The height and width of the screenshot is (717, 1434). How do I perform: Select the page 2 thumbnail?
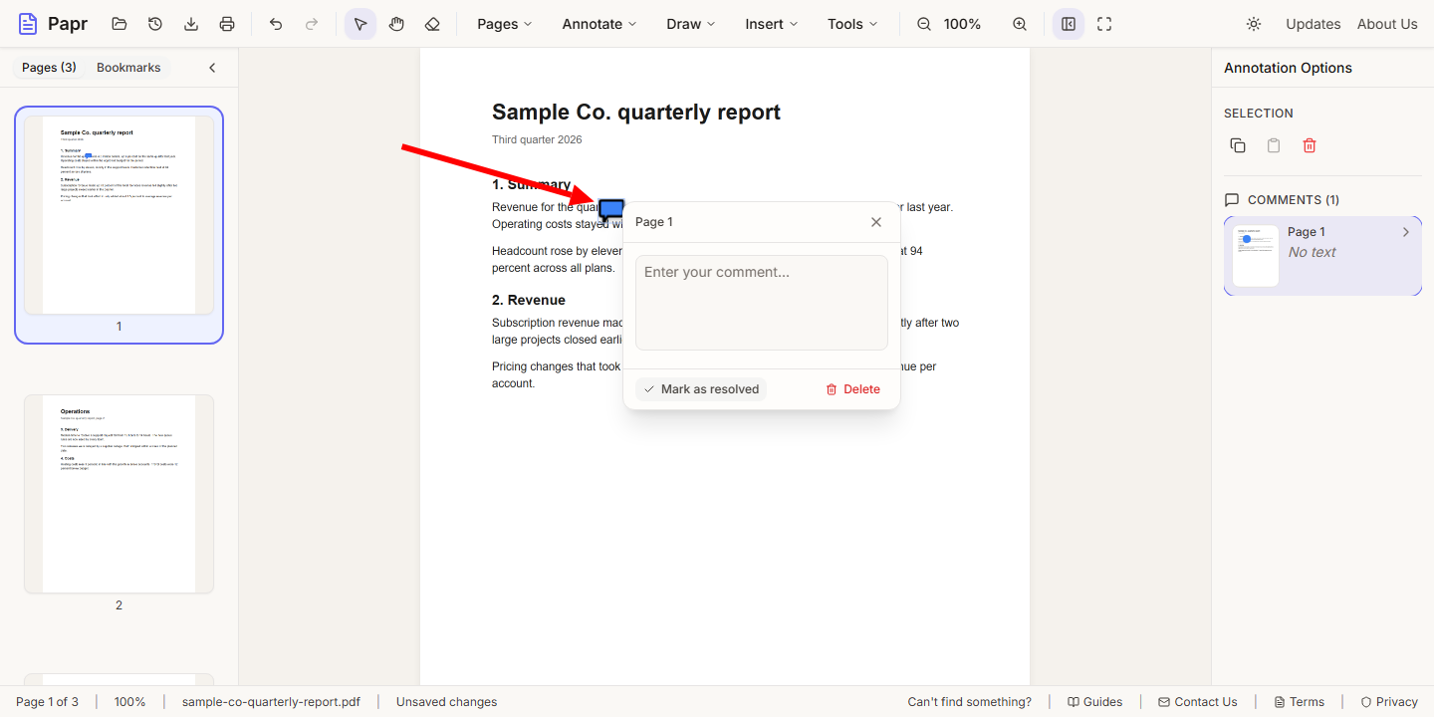[119, 494]
